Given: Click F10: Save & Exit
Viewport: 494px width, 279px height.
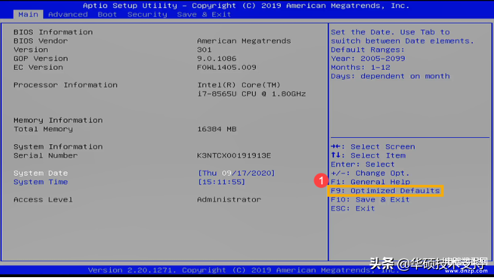Looking at the screenshot, I should (x=370, y=199).
